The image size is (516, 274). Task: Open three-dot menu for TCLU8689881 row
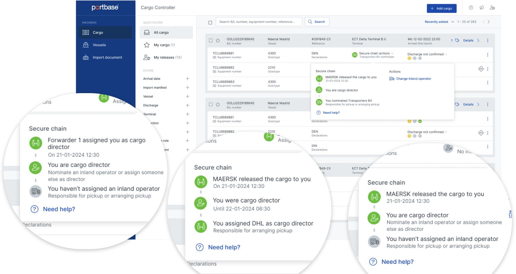coord(487,55)
